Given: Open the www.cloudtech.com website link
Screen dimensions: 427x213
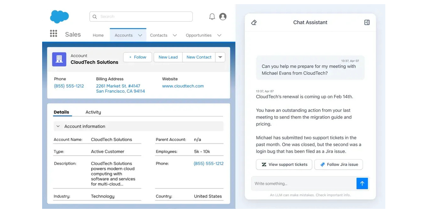Looking at the screenshot, I should (x=183, y=86).
